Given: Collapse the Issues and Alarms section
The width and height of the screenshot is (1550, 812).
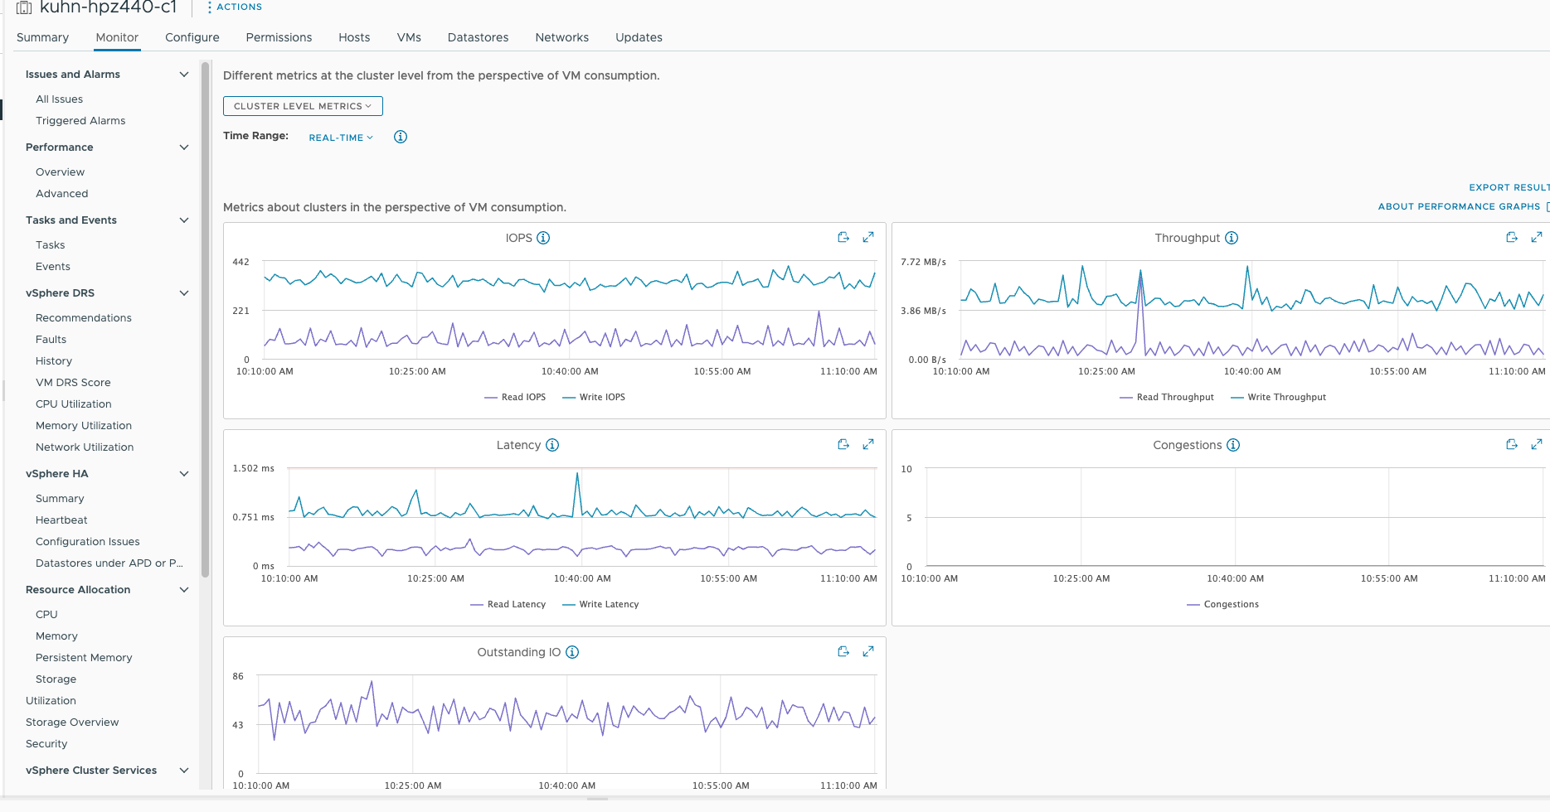Looking at the screenshot, I should [184, 75].
